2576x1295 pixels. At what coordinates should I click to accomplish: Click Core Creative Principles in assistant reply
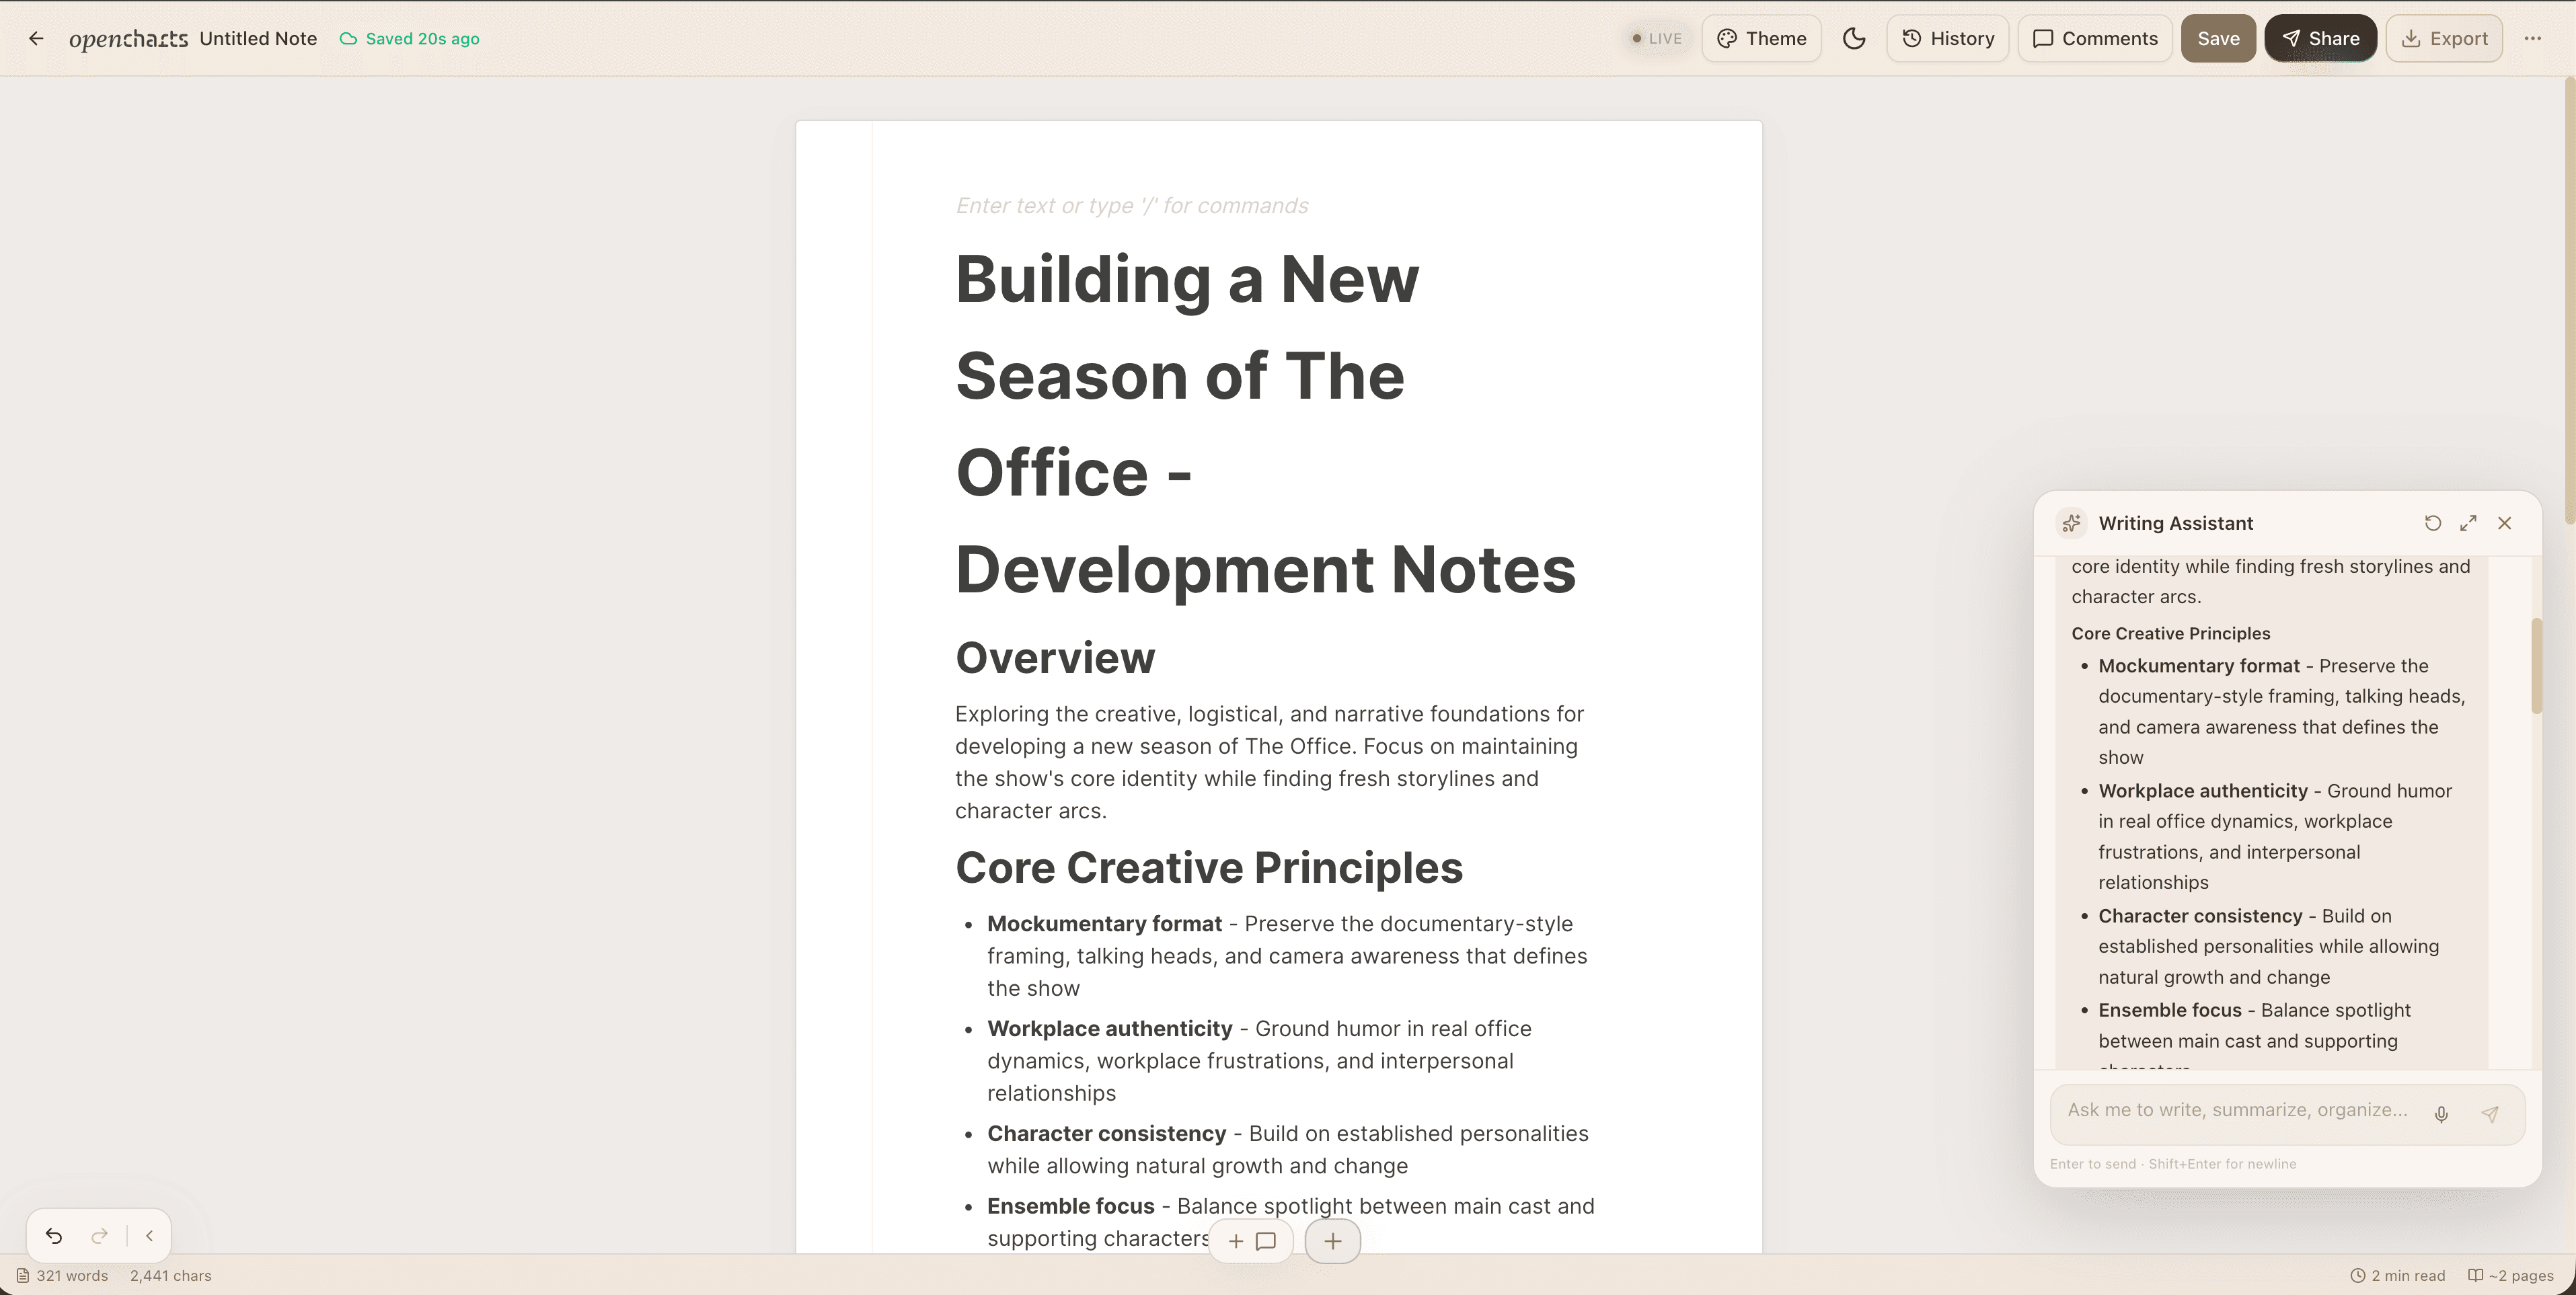(2170, 633)
